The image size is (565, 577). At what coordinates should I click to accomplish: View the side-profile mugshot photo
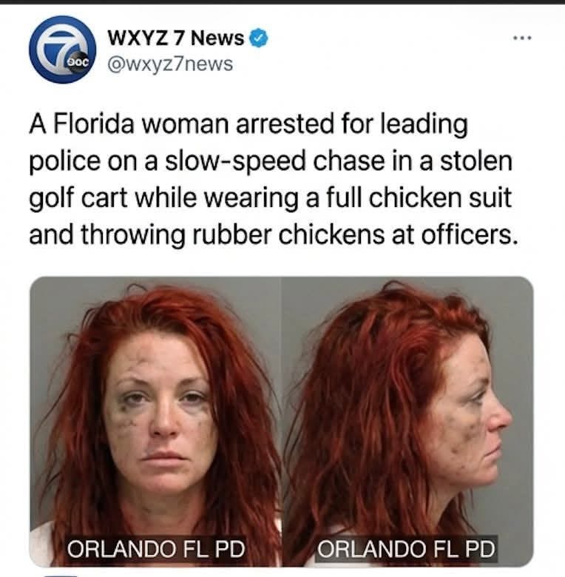point(407,422)
